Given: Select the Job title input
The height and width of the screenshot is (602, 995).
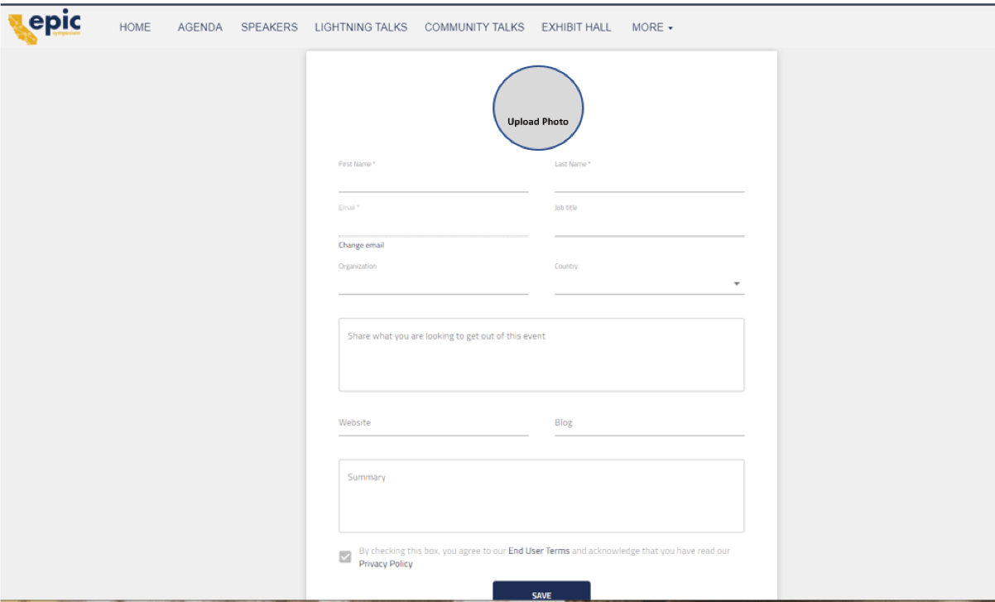Looking at the screenshot, I should 649,225.
